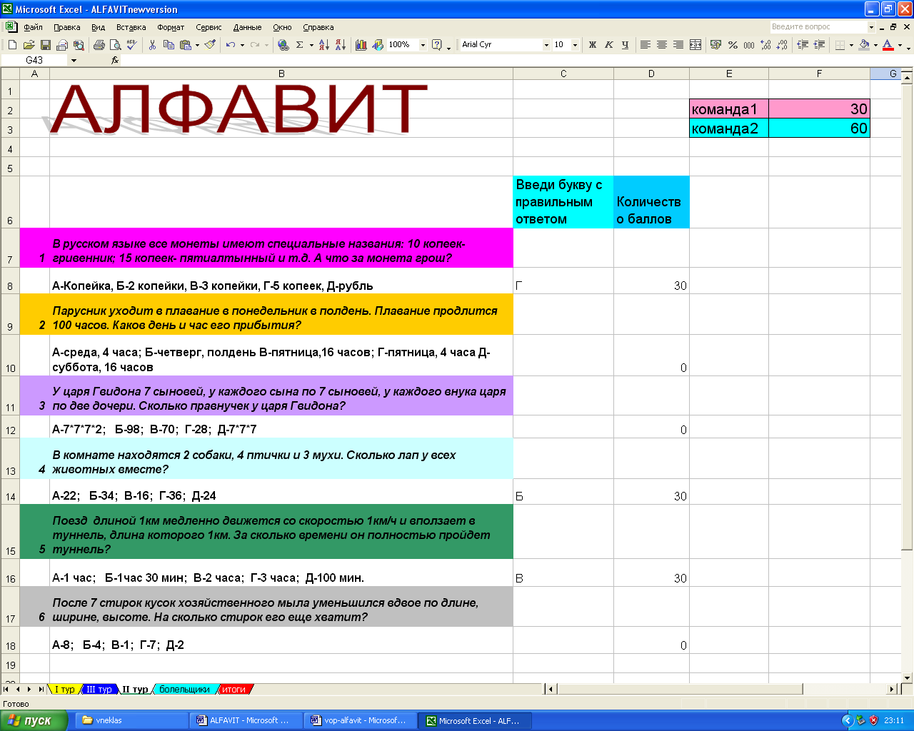The width and height of the screenshot is (914, 731).
Task: Open the Arial Cyr font name dropdown
Action: pos(546,45)
